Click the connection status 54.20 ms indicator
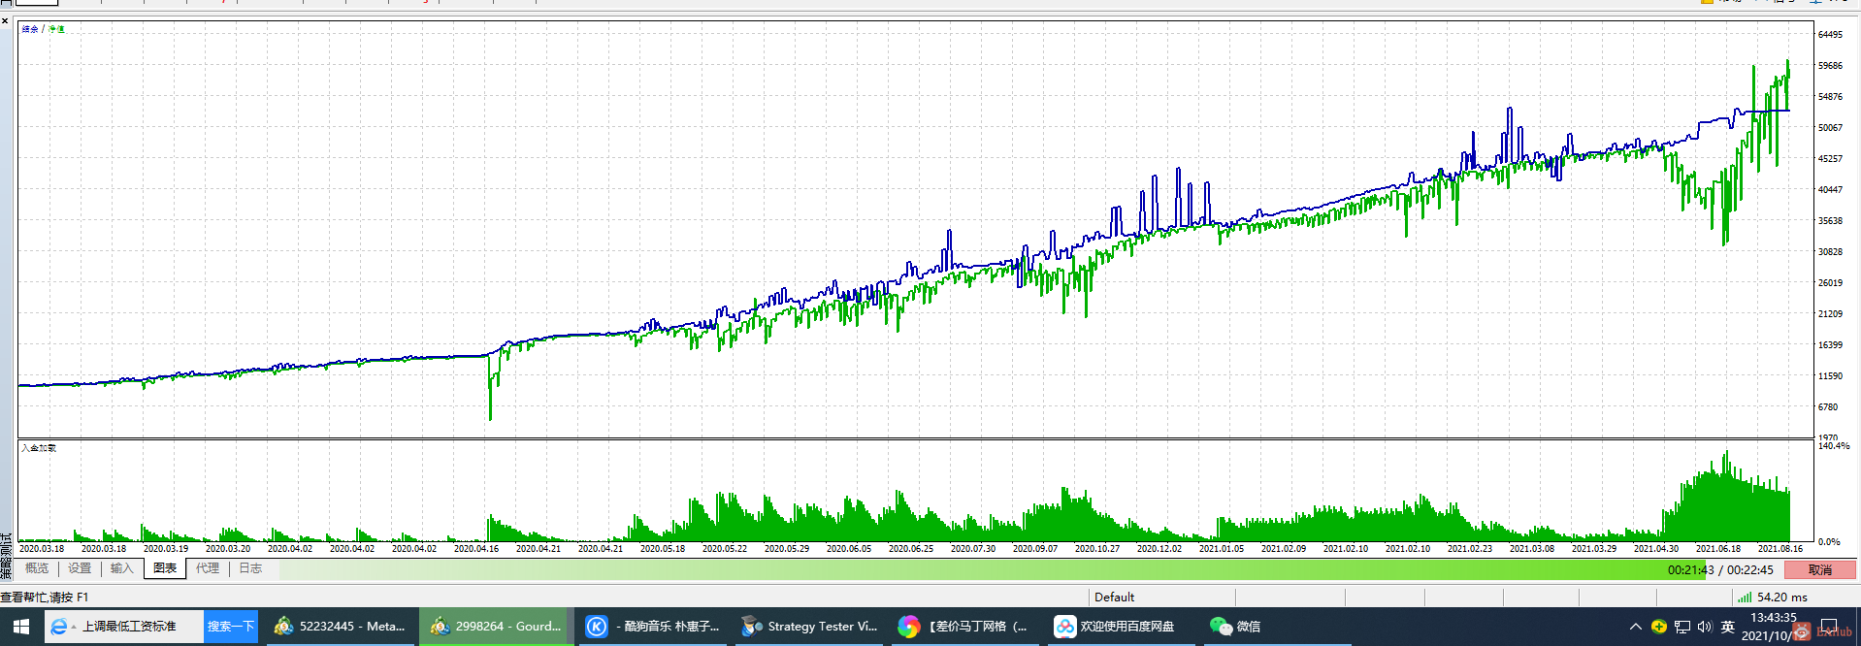Viewport: 1861px width, 646px height. pyautogui.click(x=1773, y=598)
